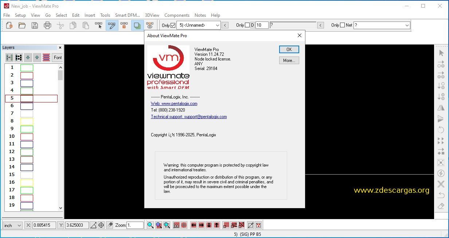Viewport: 449px width, 238px height.
Task: Click the Font button in the Layers panel
Action: 58,58
